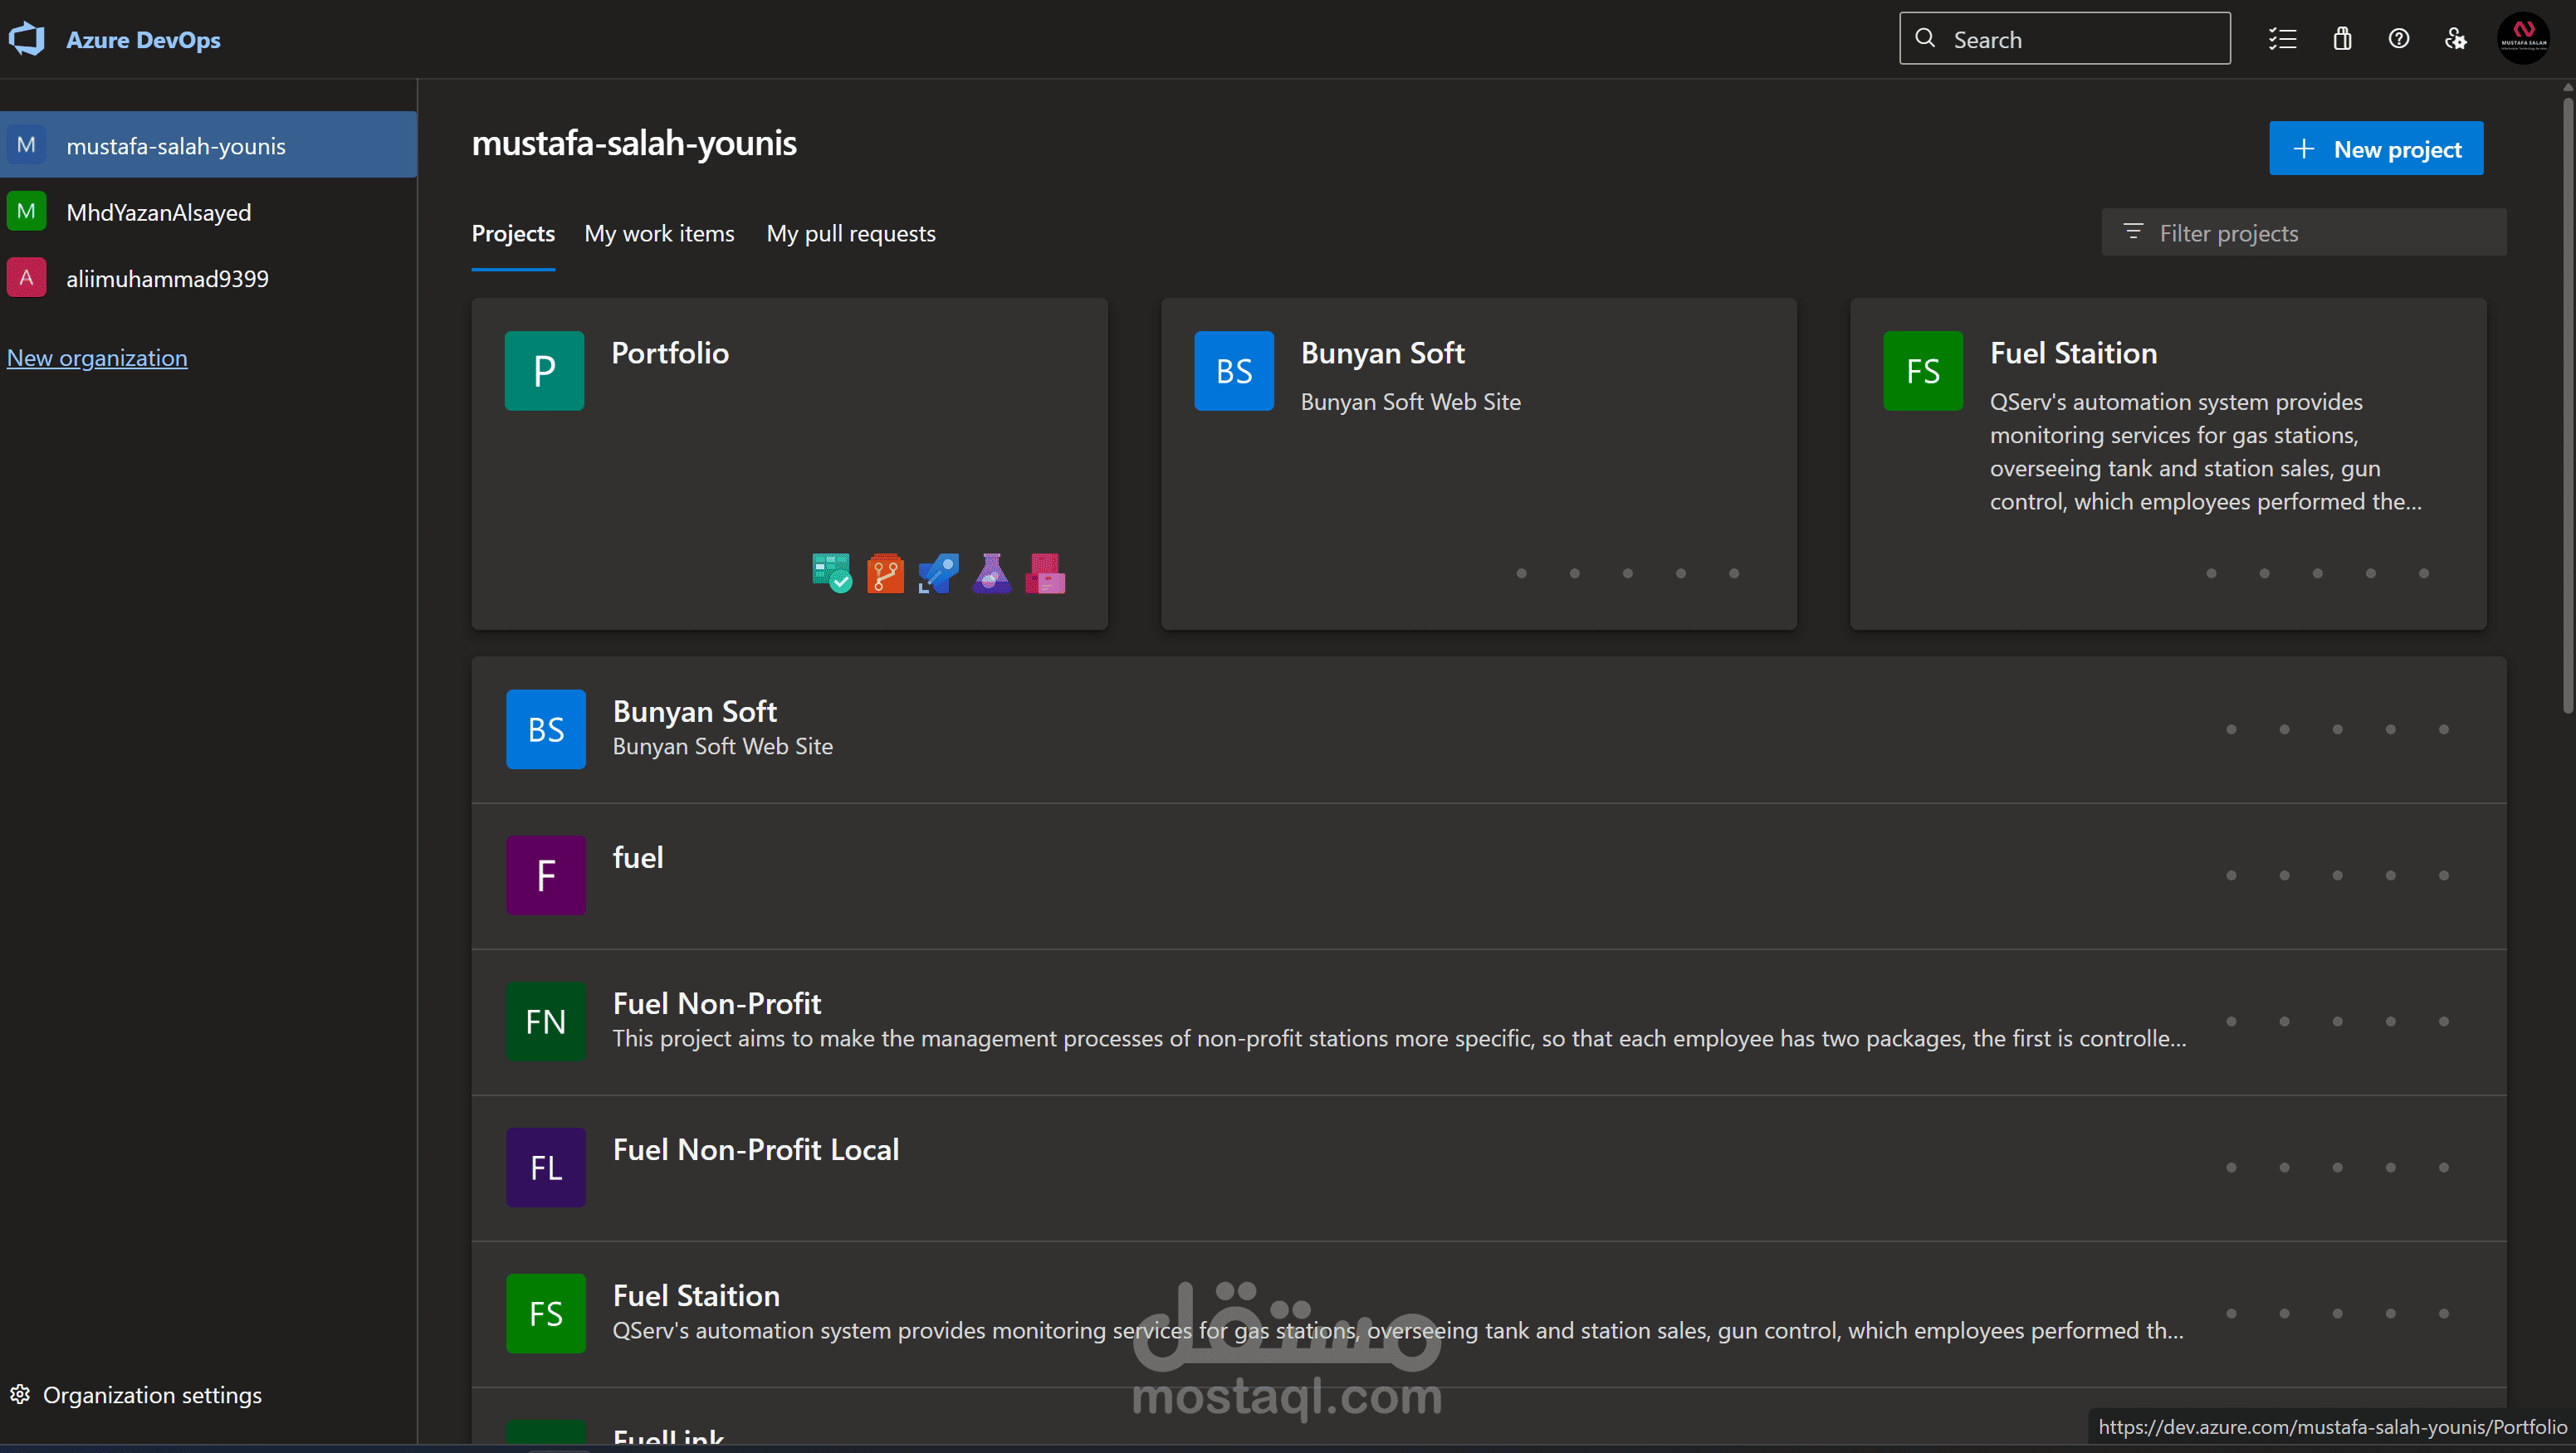Viewport: 2576px width, 1453px height.
Task: Focus the Filter projects field
Action: pos(2304,233)
